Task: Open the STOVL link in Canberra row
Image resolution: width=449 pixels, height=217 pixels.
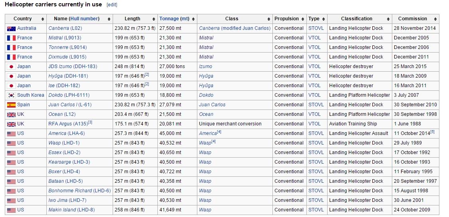Action: pyautogui.click(x=316, y=28)
